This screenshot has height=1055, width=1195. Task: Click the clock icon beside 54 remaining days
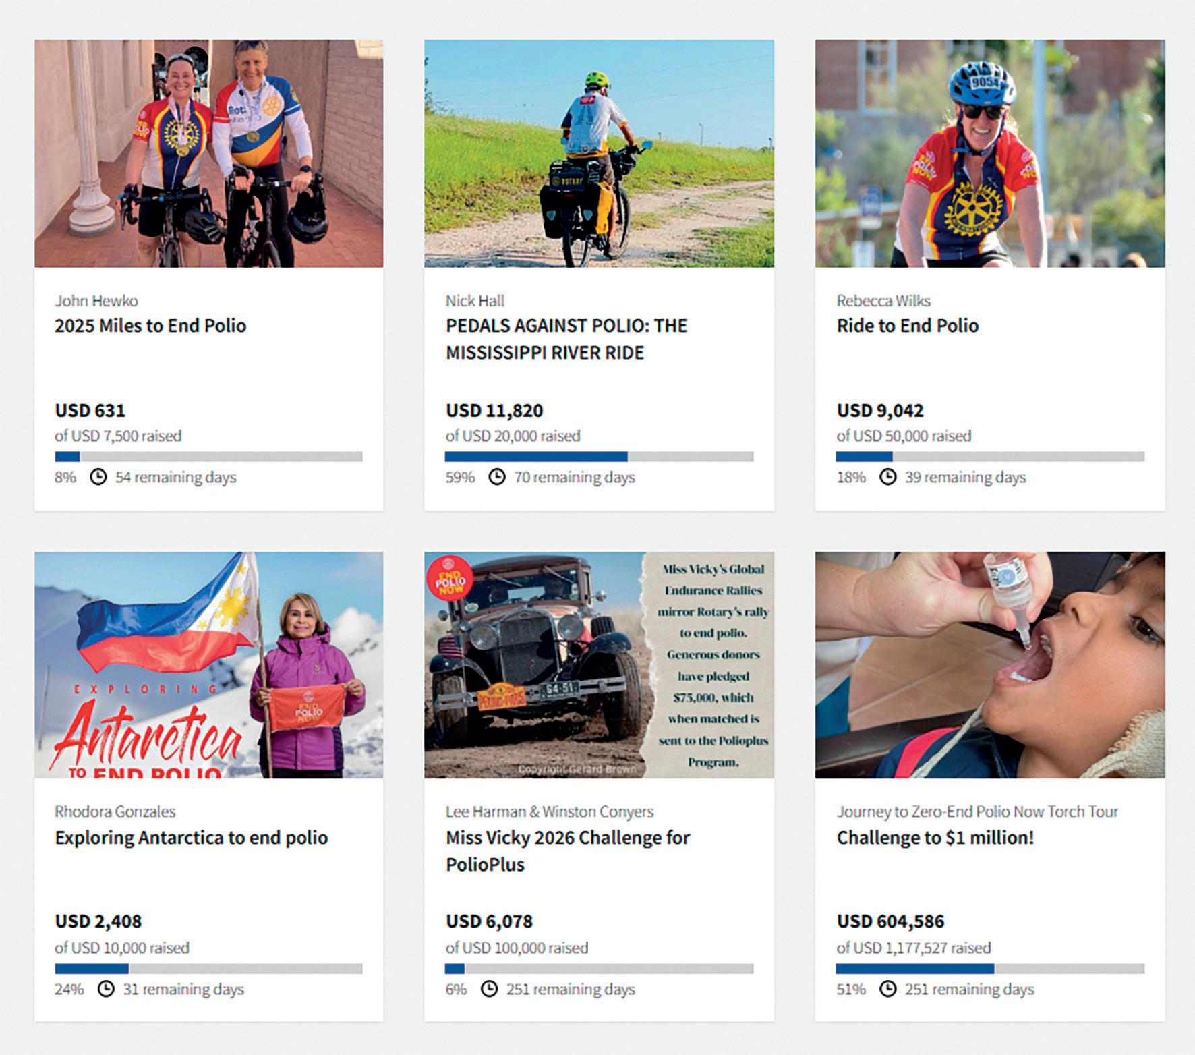click(98, 478)
